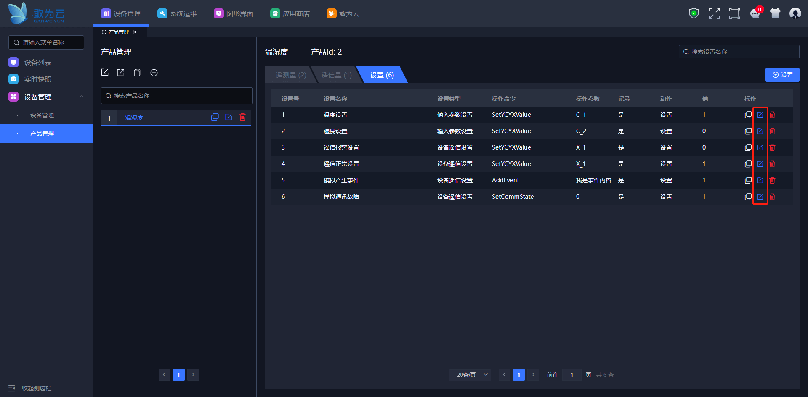Click the export product icon
This screenshot has width=808, height=397.
click(x=121, y=73)
